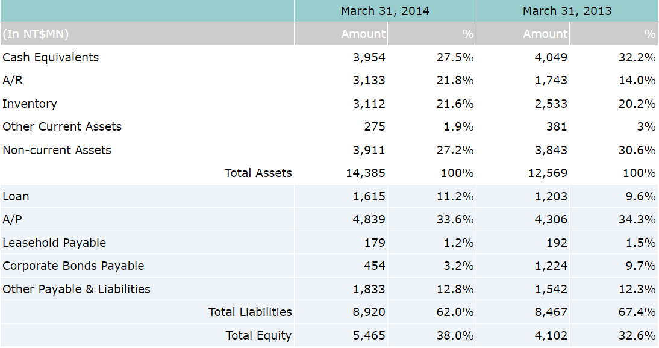The image size is (659, 348).
Task: Click the Total Liabilities label
Action: (x=250, y=312)
